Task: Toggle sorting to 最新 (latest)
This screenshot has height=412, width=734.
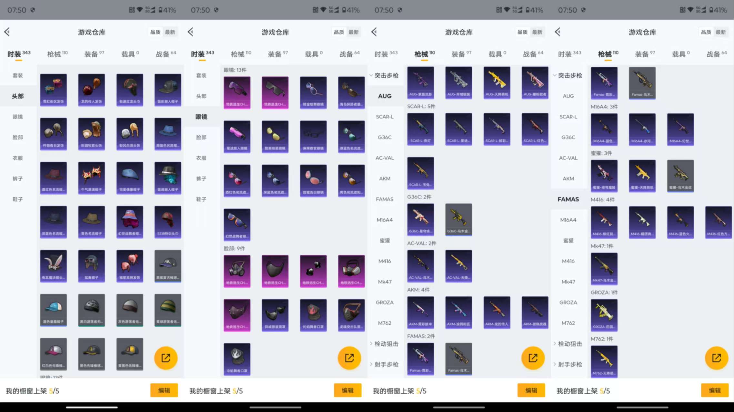Action: point(170,32)
